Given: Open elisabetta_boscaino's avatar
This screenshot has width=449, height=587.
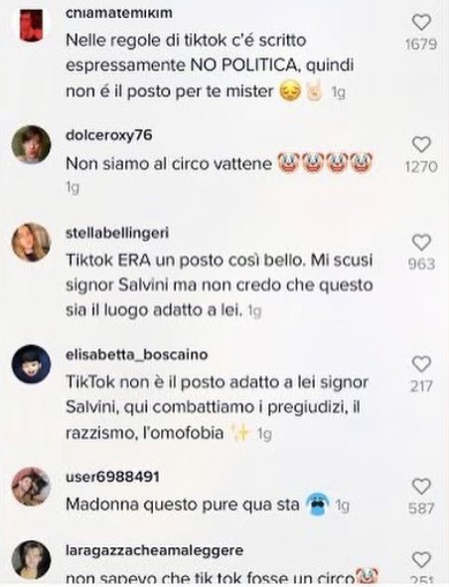Looking at the screenshot, I should click(x=31, y=364).
